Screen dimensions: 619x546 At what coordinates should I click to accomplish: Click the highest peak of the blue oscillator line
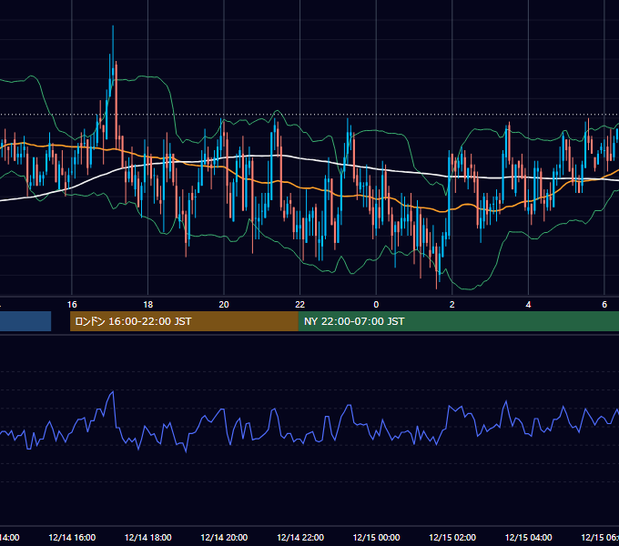coord(113,391)
